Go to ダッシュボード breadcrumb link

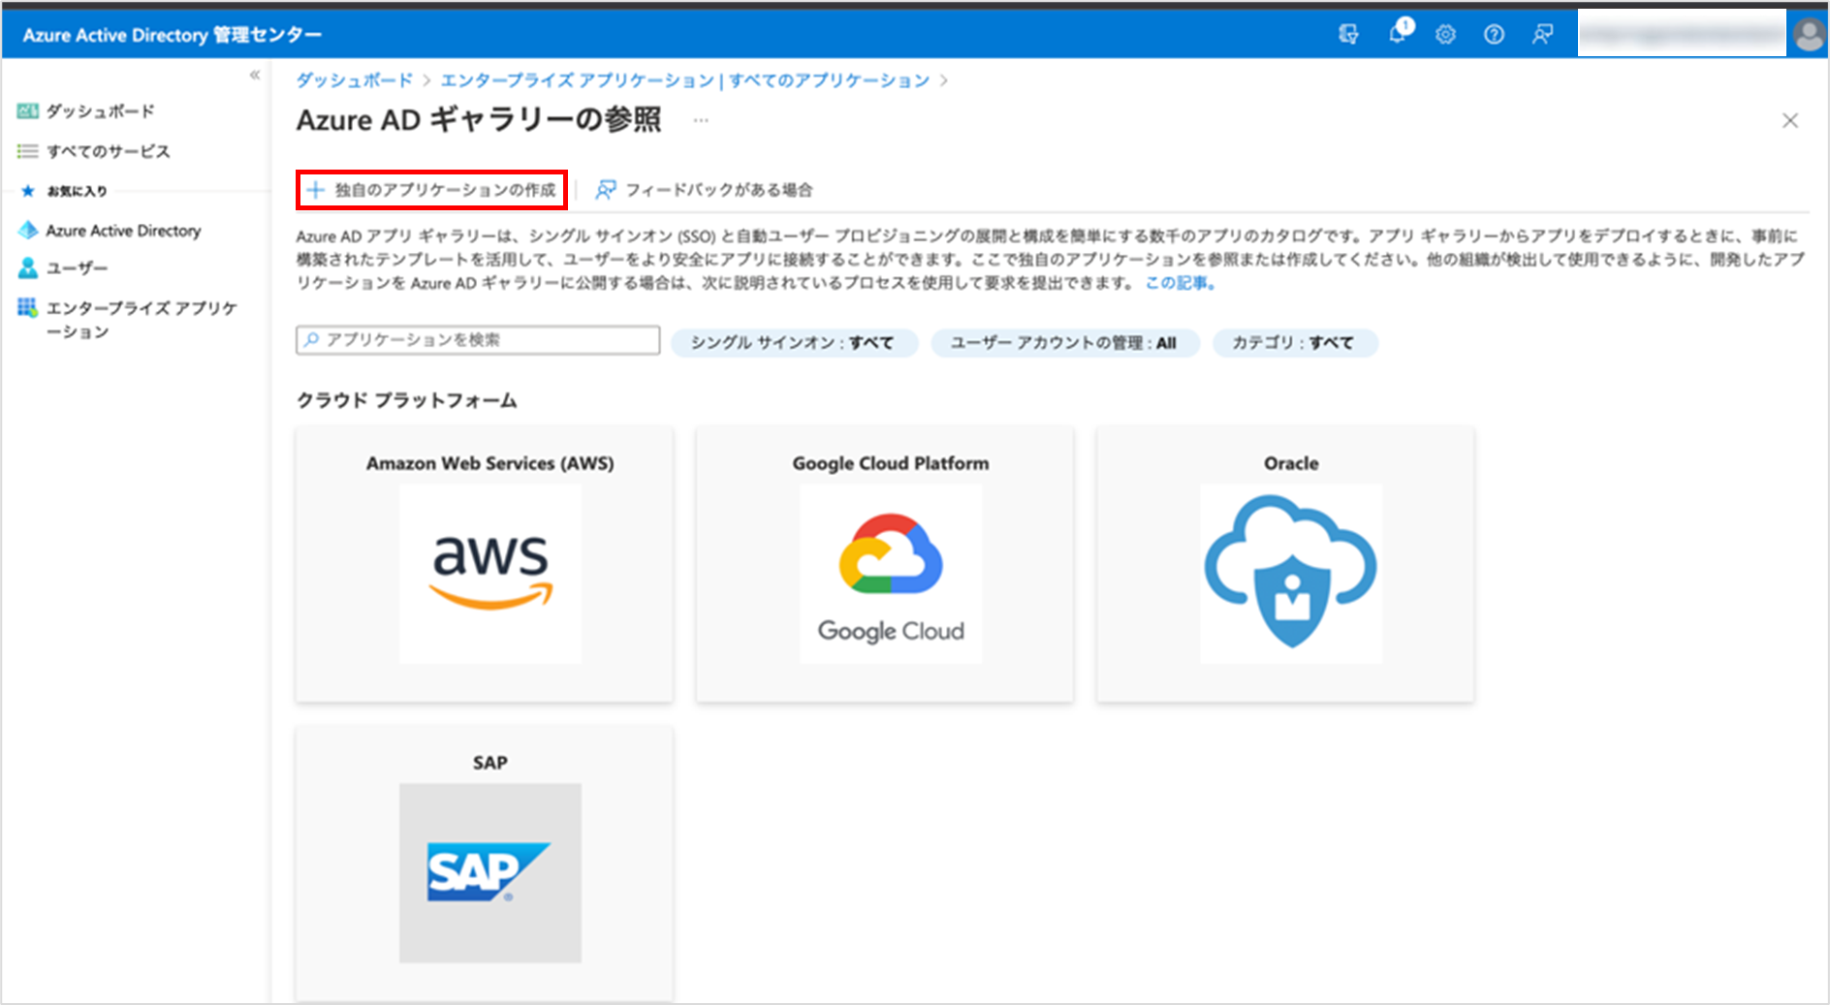[x=354, y=80]
